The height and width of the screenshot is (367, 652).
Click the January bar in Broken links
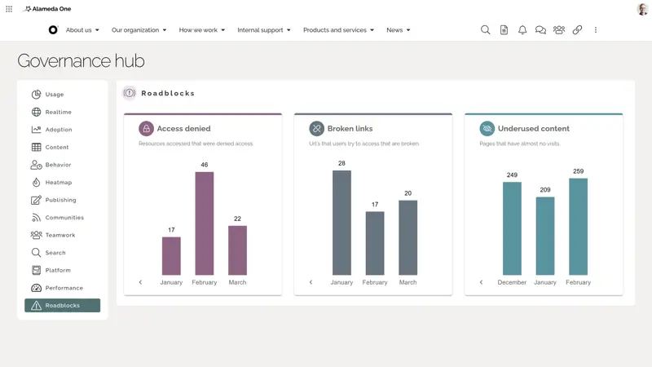point(341,223)
